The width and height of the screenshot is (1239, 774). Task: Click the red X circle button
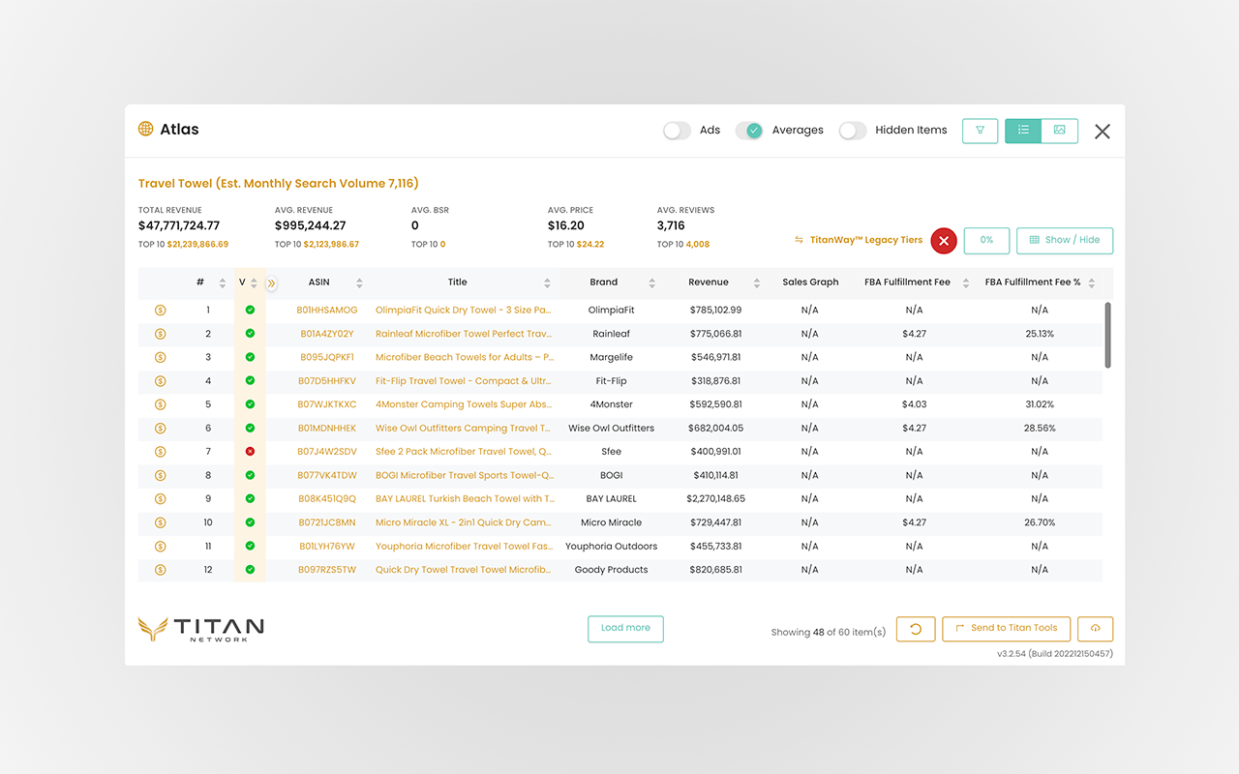tap(944, 241)
